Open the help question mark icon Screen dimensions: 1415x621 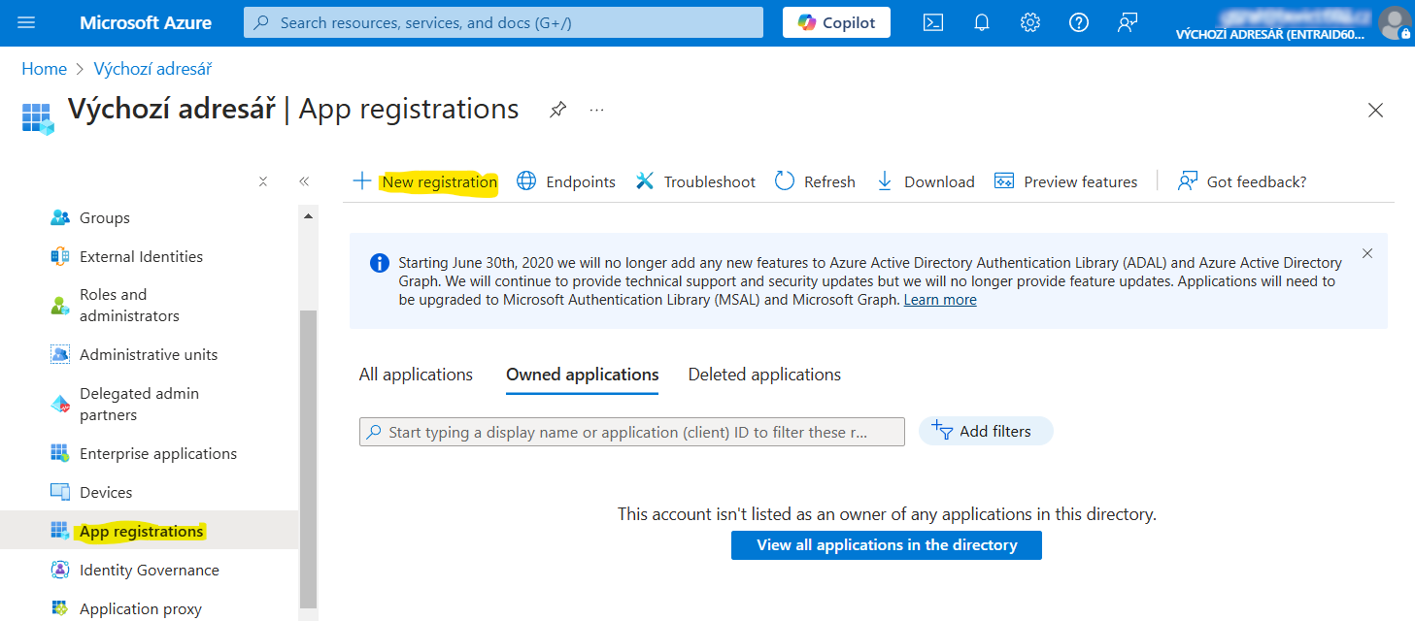[1079, 22]
